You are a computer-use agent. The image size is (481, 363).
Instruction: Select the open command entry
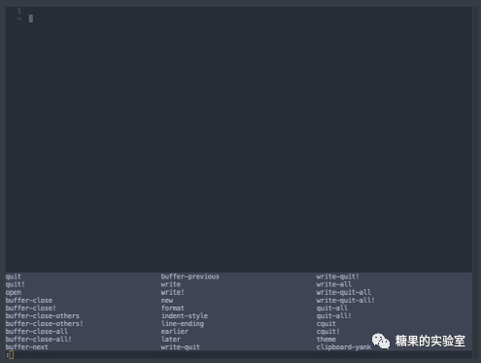(x=14, y=292)
